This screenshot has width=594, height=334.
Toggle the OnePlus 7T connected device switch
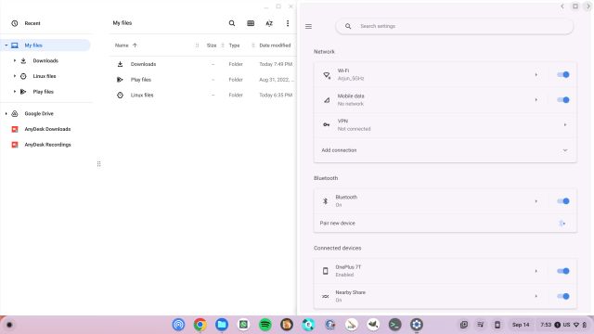563,271
